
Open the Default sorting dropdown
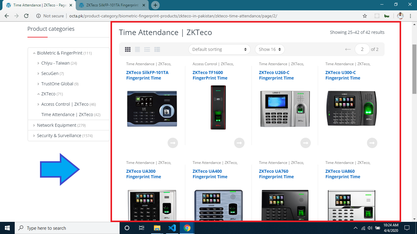pyautogui.click(x=219, y=49)
